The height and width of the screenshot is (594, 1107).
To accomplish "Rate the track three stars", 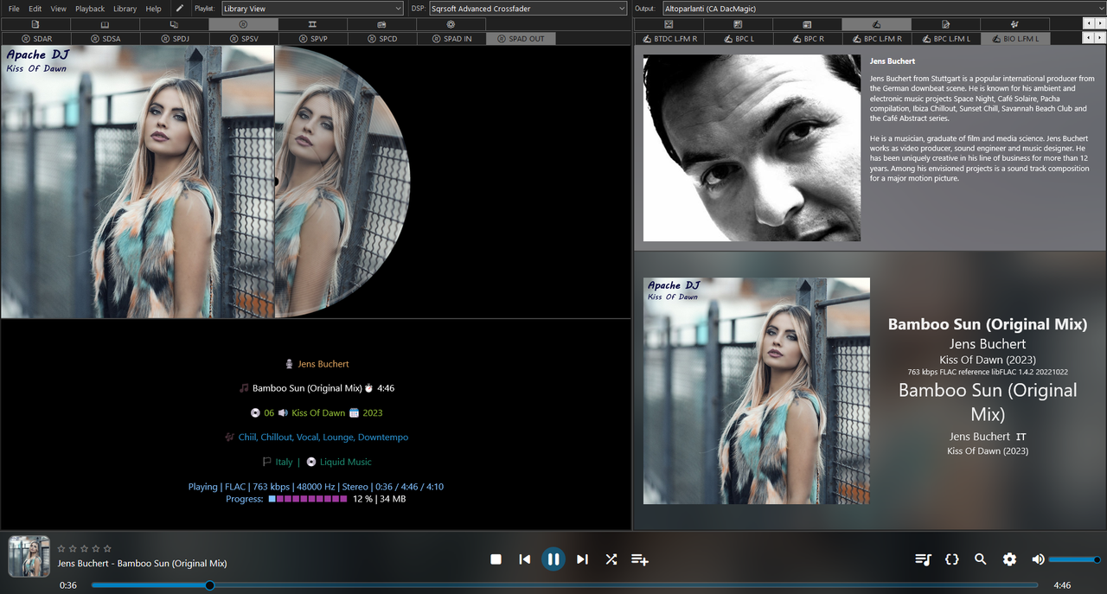I will point(85,548).
